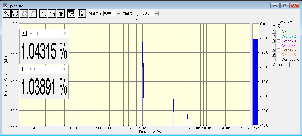
Task: Increase Plot Top with the up arrow
Action: pyautogui.click(x=118, y=12)
